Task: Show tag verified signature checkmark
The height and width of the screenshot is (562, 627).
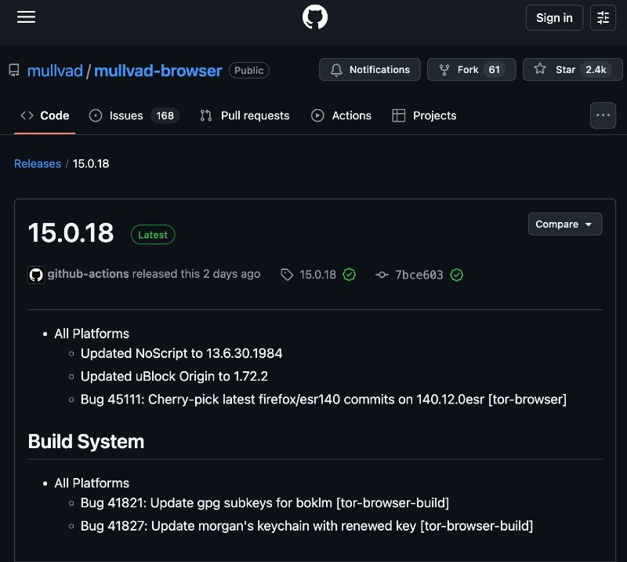Action: pyautogui.click(x=349, y=275)
